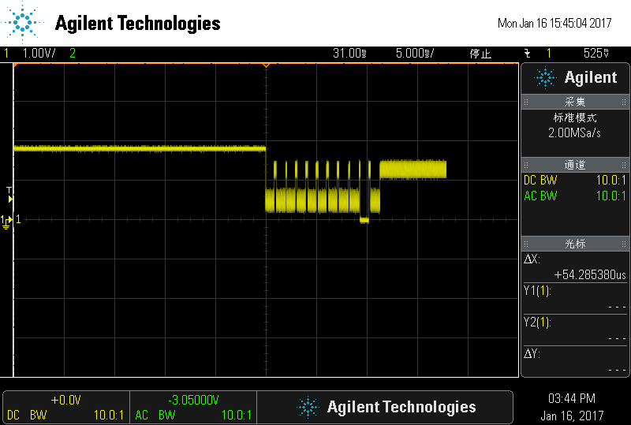Click the Y2(1) cursor label

tap(537, 322)
